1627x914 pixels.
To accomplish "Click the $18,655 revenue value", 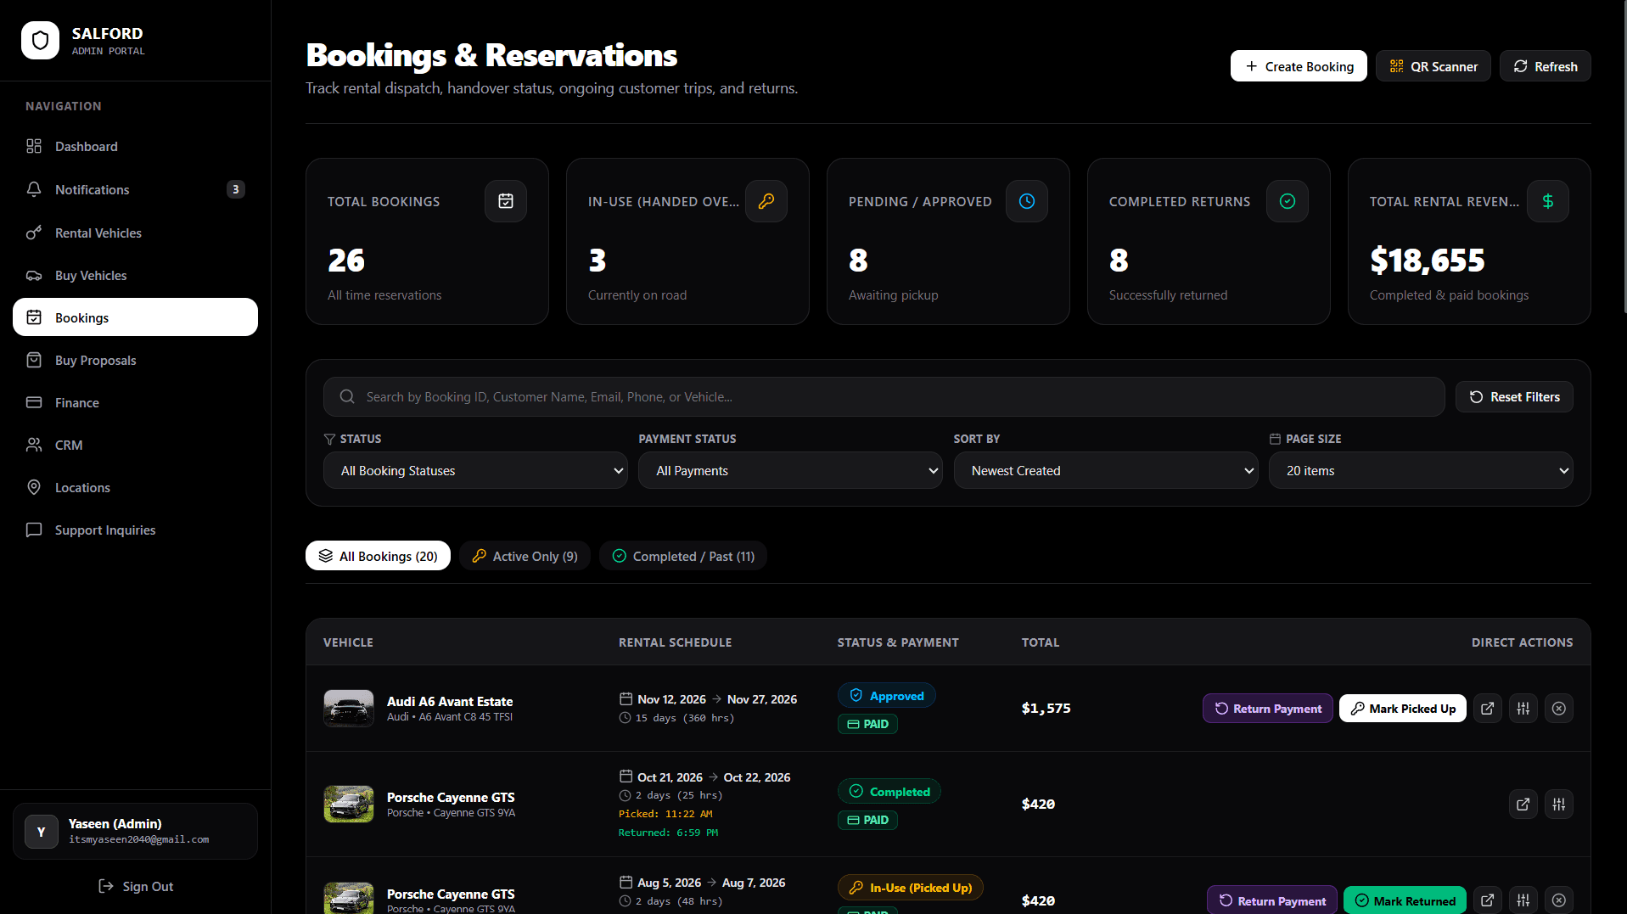I will pyautogui.click(x=1428, y=260).
